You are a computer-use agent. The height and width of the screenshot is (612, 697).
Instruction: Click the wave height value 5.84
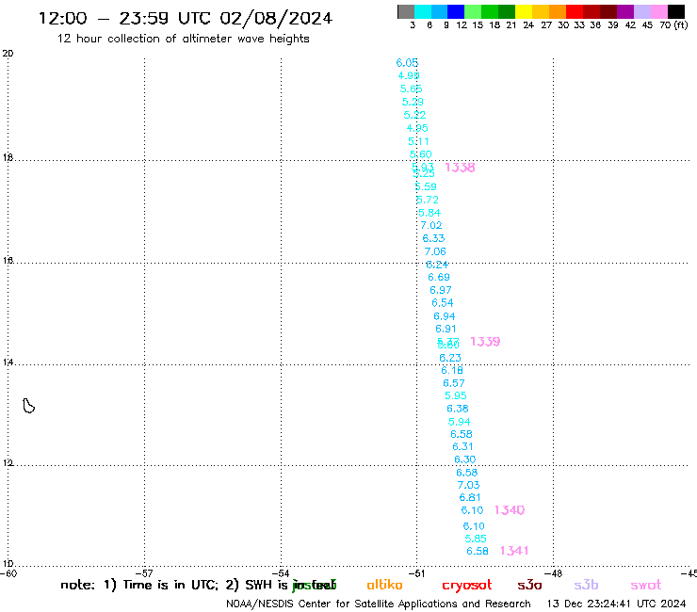click(x=430, y=213)
